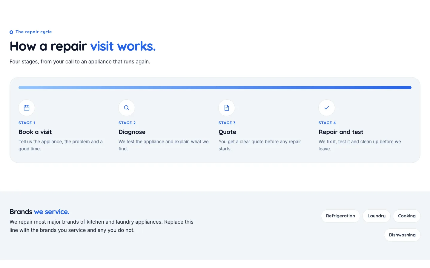Click the checkmark icon for Stage 4
This screenshot has width=430, height=268.
tap(327, 108)
